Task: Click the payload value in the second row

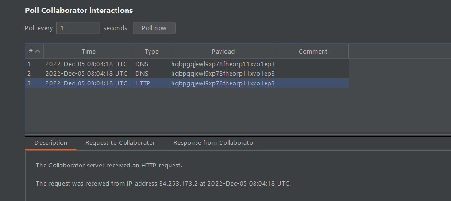Action: coord(222,73)
